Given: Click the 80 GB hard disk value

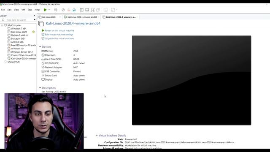Looking at the screenshot, I should (76, 59).
